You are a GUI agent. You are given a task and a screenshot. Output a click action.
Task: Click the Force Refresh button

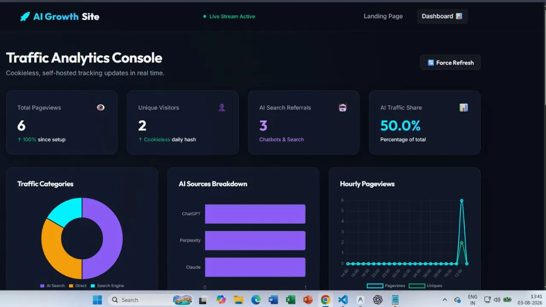pyautogui.click(x=450, y=62)
